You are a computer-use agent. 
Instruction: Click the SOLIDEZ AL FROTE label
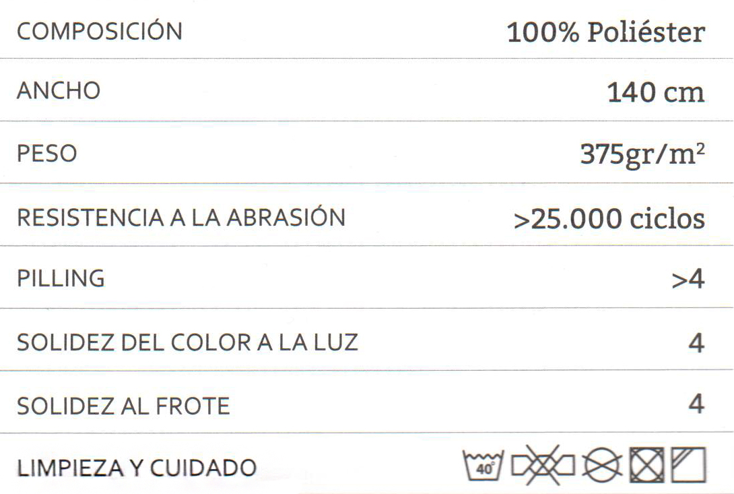coord(123,406)
